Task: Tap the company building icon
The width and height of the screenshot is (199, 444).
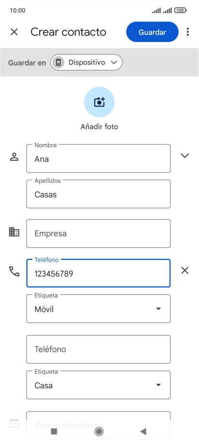Action: pos(14,232)
